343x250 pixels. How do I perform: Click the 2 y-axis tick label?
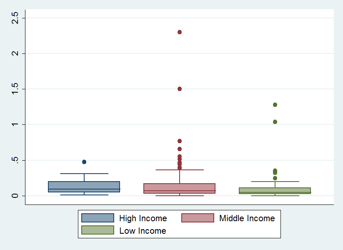click(x=15, y=53)
